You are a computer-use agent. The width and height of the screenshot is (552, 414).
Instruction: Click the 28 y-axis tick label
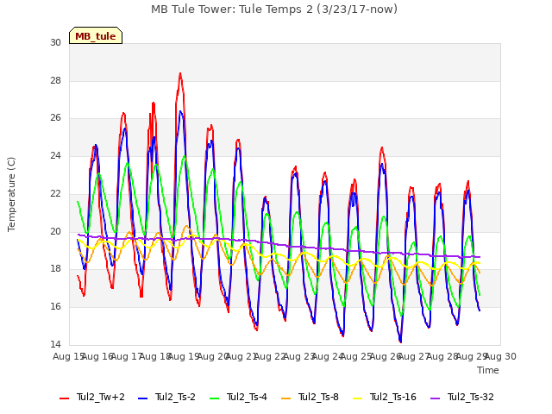[55, 80]
